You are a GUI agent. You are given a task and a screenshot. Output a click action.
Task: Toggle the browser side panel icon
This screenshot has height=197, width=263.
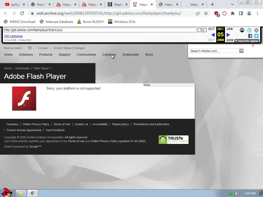click(x=241, y=13)
